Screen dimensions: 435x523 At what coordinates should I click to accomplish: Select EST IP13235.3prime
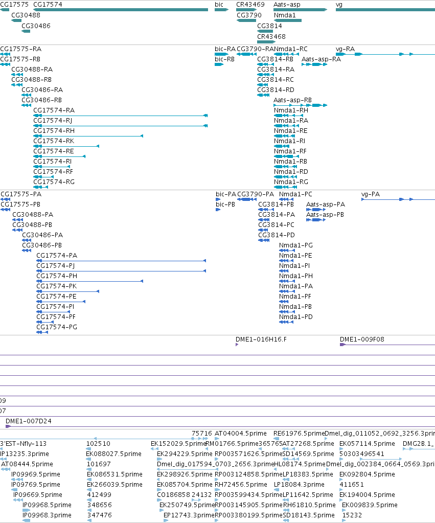click(x=25, y=454)
